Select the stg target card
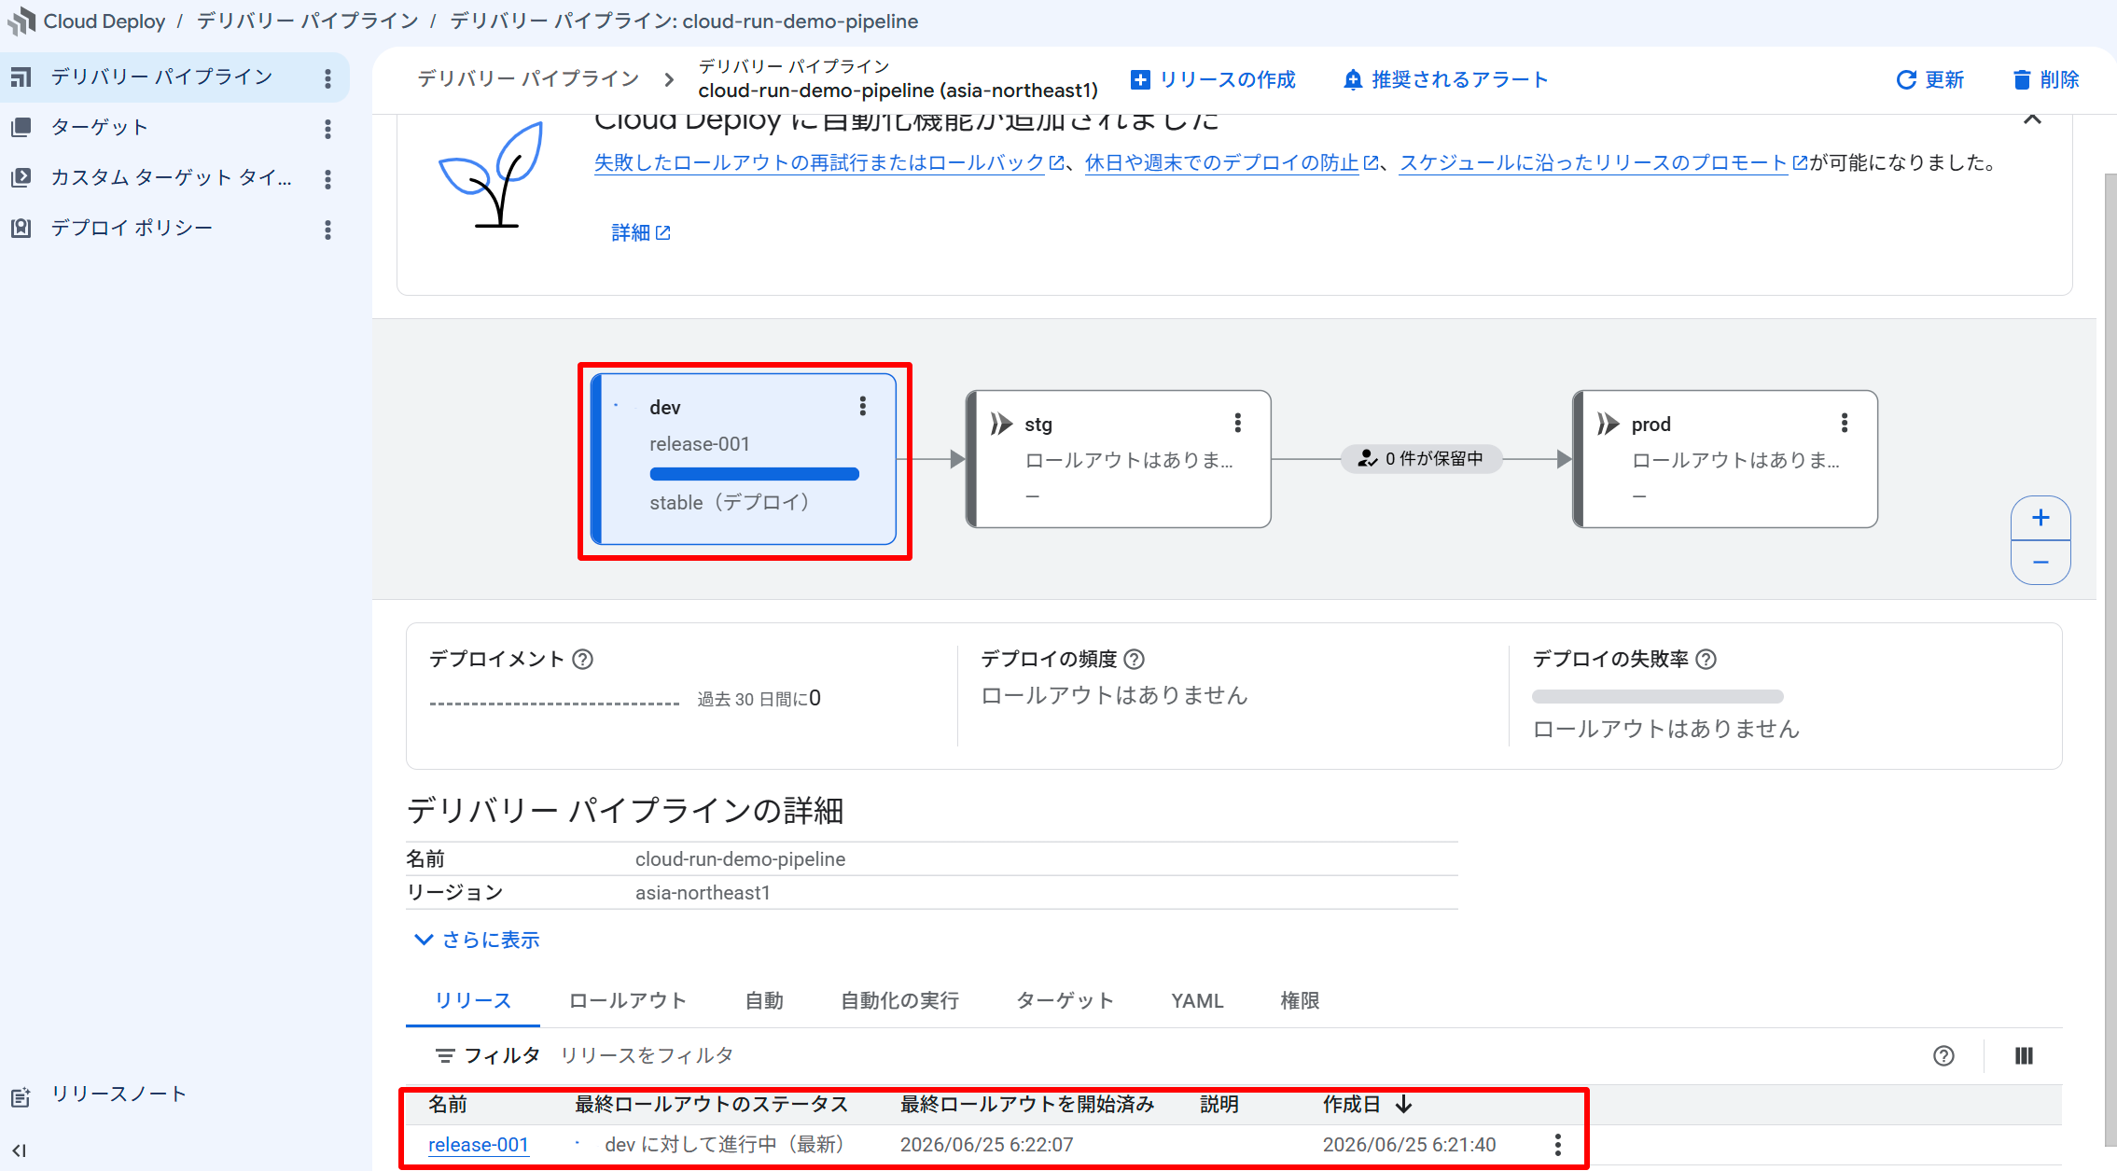This screenshot has width=2117, height=1171. (1119, 459)
